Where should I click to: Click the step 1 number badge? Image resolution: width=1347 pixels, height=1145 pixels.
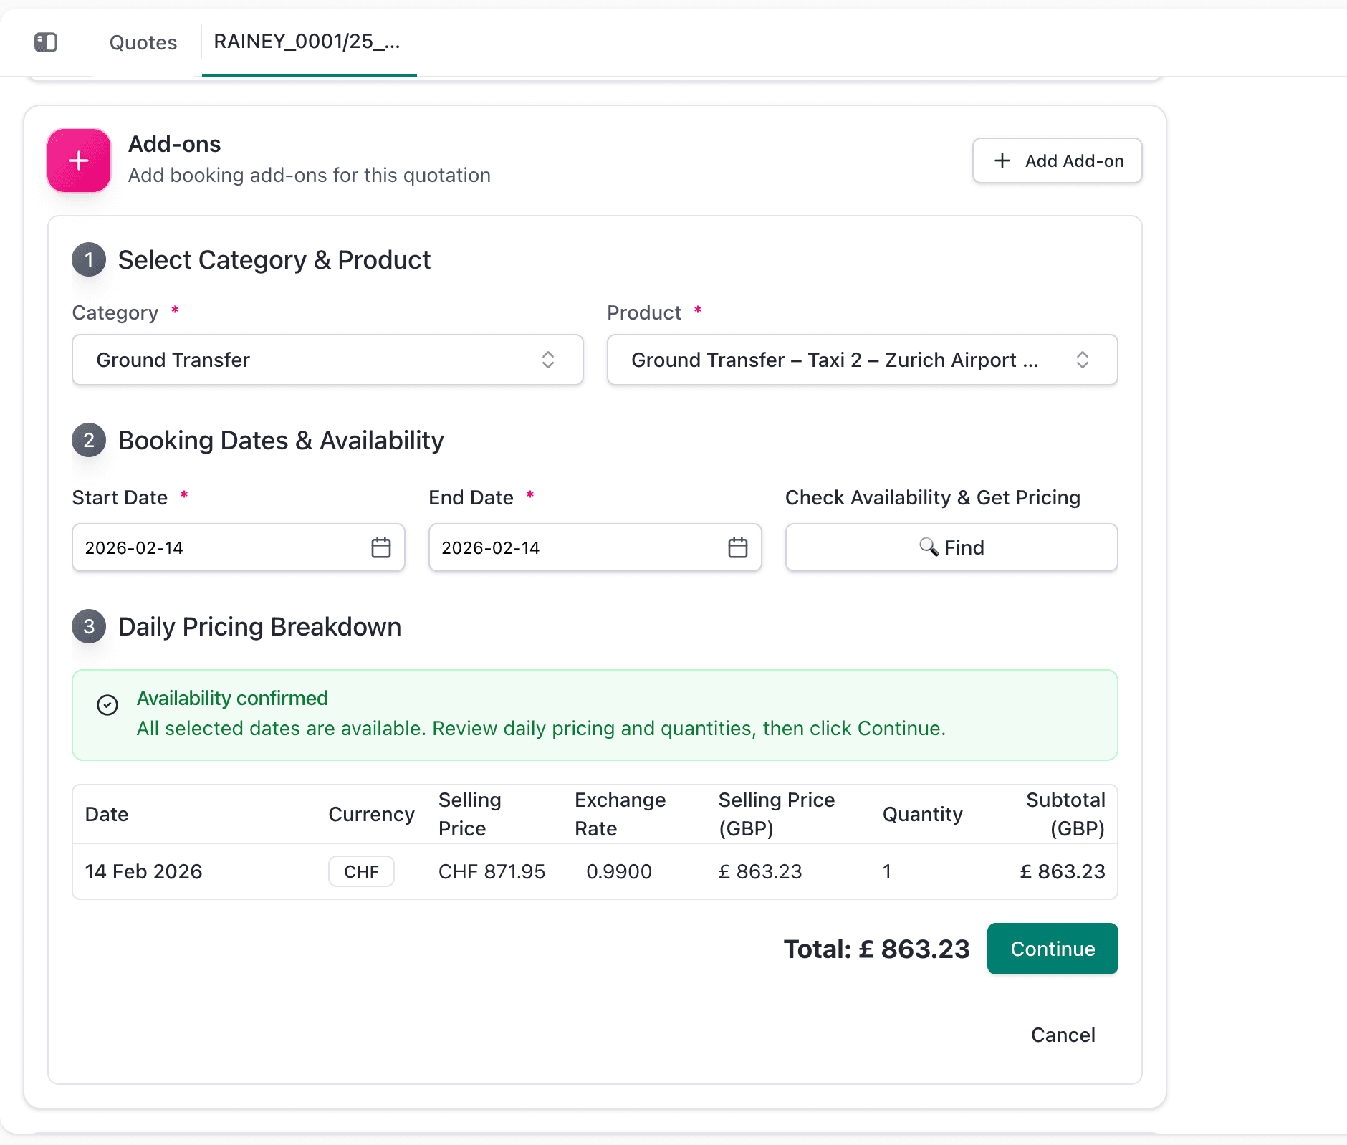(x=89, y=259)
